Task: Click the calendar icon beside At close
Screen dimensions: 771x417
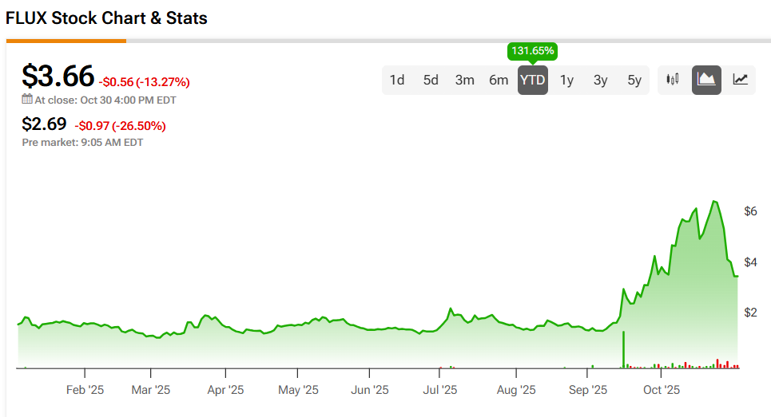Action: pyautogui.click(x=27, y=100)
